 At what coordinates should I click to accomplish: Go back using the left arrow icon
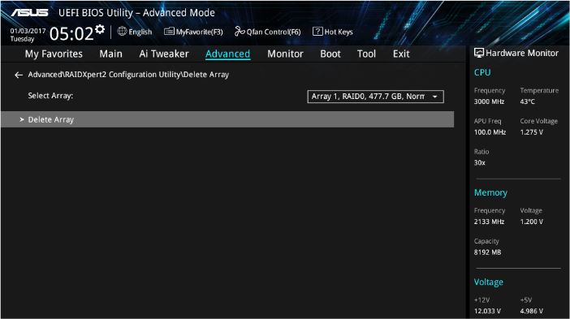[19, 75]
